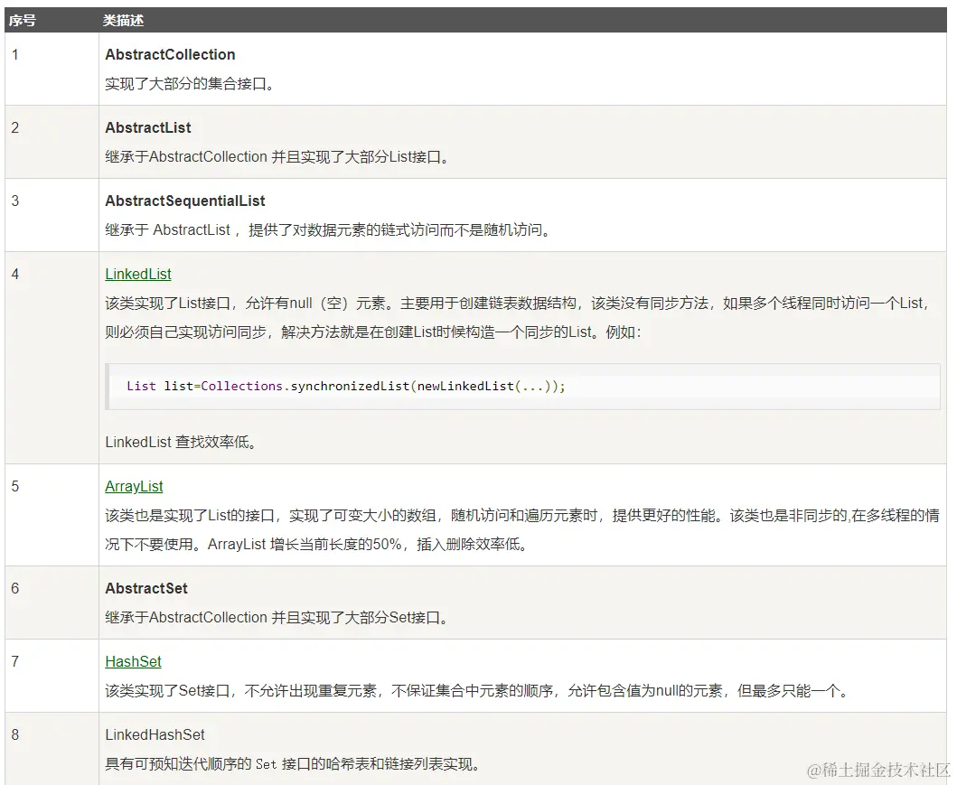
Task: Click row number 1 cell
Action: click(52, 69)
